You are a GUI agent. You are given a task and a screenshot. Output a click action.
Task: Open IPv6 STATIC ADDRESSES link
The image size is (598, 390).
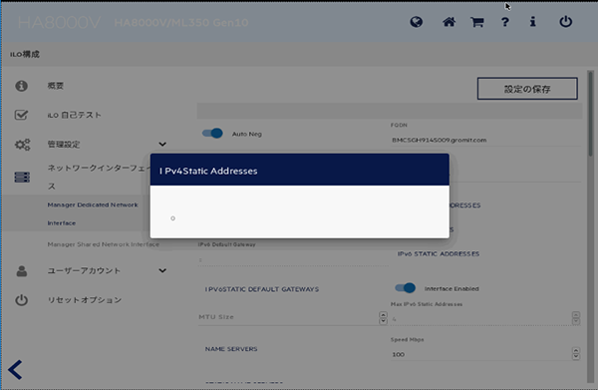click(439, 253)
